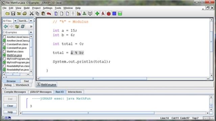The height and width of the screenshot is (121, 216).
Task: Run program with the running man icon
Action: 103,13
